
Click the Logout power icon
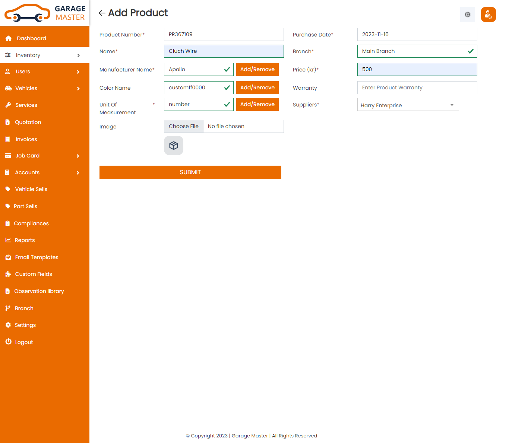pos(8,342)
